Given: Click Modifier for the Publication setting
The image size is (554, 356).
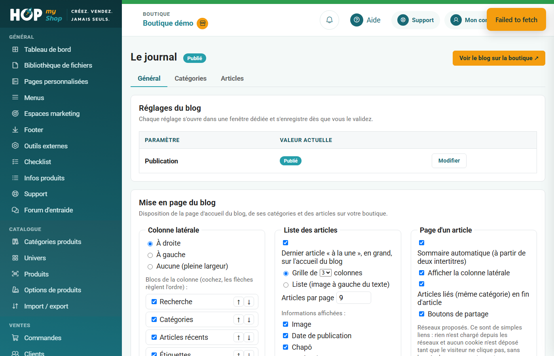Looking at the screenshot, I should click(449, 161).
